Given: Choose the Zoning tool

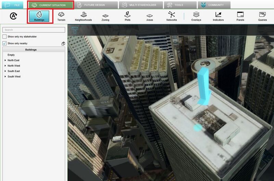Looking at the screenshot, I should [105, 17].
